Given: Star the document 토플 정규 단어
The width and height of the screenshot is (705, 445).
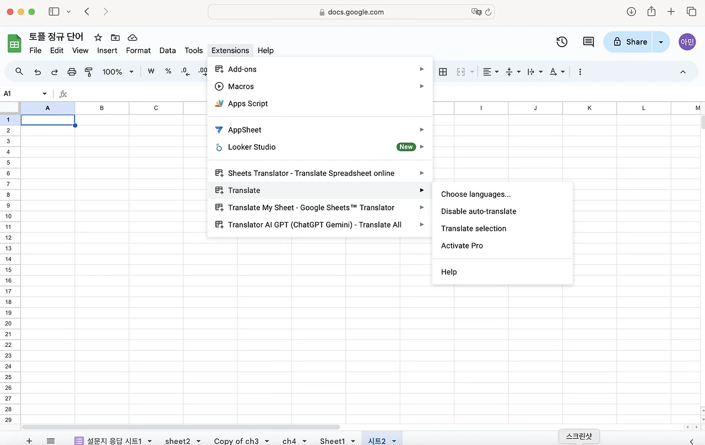Looking at the screenshot, I should 98,37.
